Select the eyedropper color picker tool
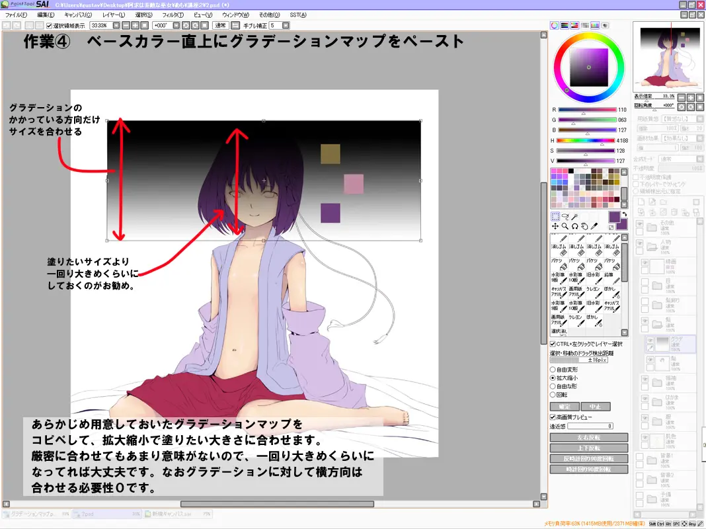706x529 pixels. pyautogui.click(x=594, y=226)
